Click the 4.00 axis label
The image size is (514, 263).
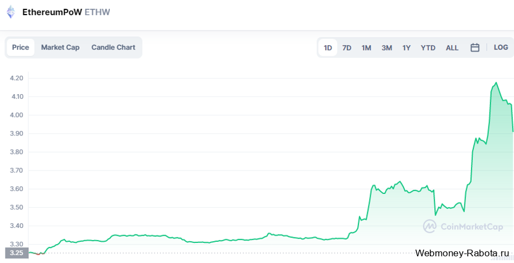(17, 115)
